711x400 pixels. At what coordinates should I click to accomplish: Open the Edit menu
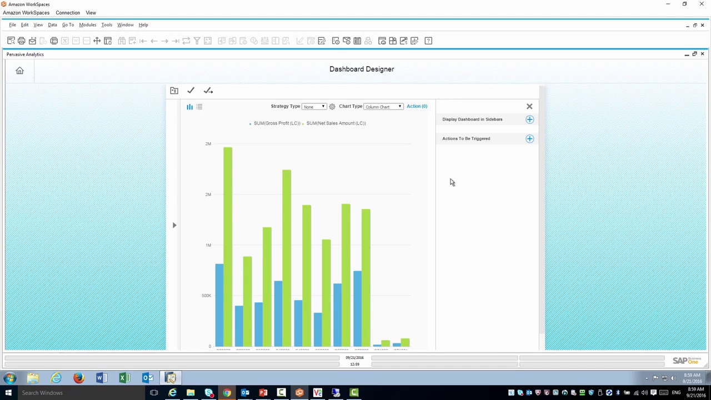click(x=24, y=24)
